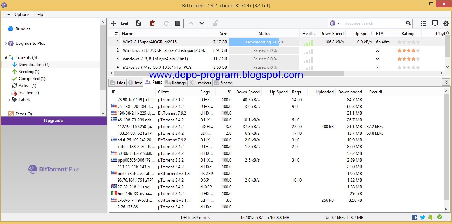
Task: Click the BitTorrent Plus logo banner
Action: pyautogui.click(x=54, y=169)
